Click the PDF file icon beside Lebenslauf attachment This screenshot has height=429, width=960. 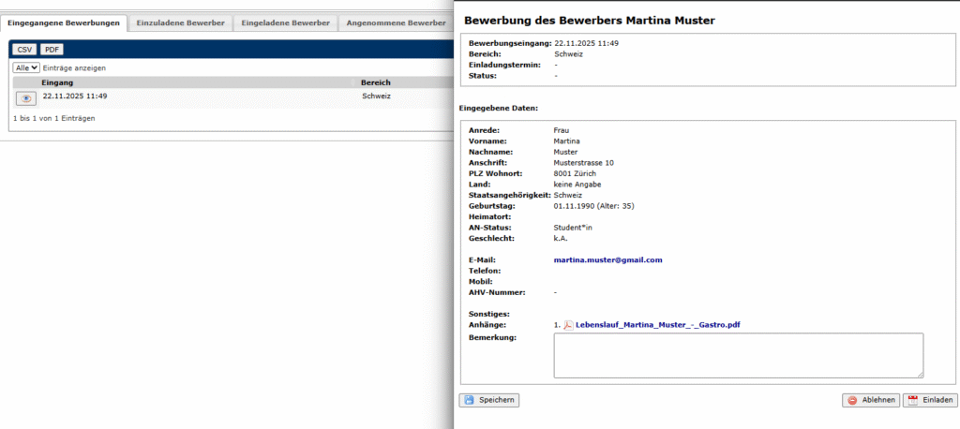[568, 324]
